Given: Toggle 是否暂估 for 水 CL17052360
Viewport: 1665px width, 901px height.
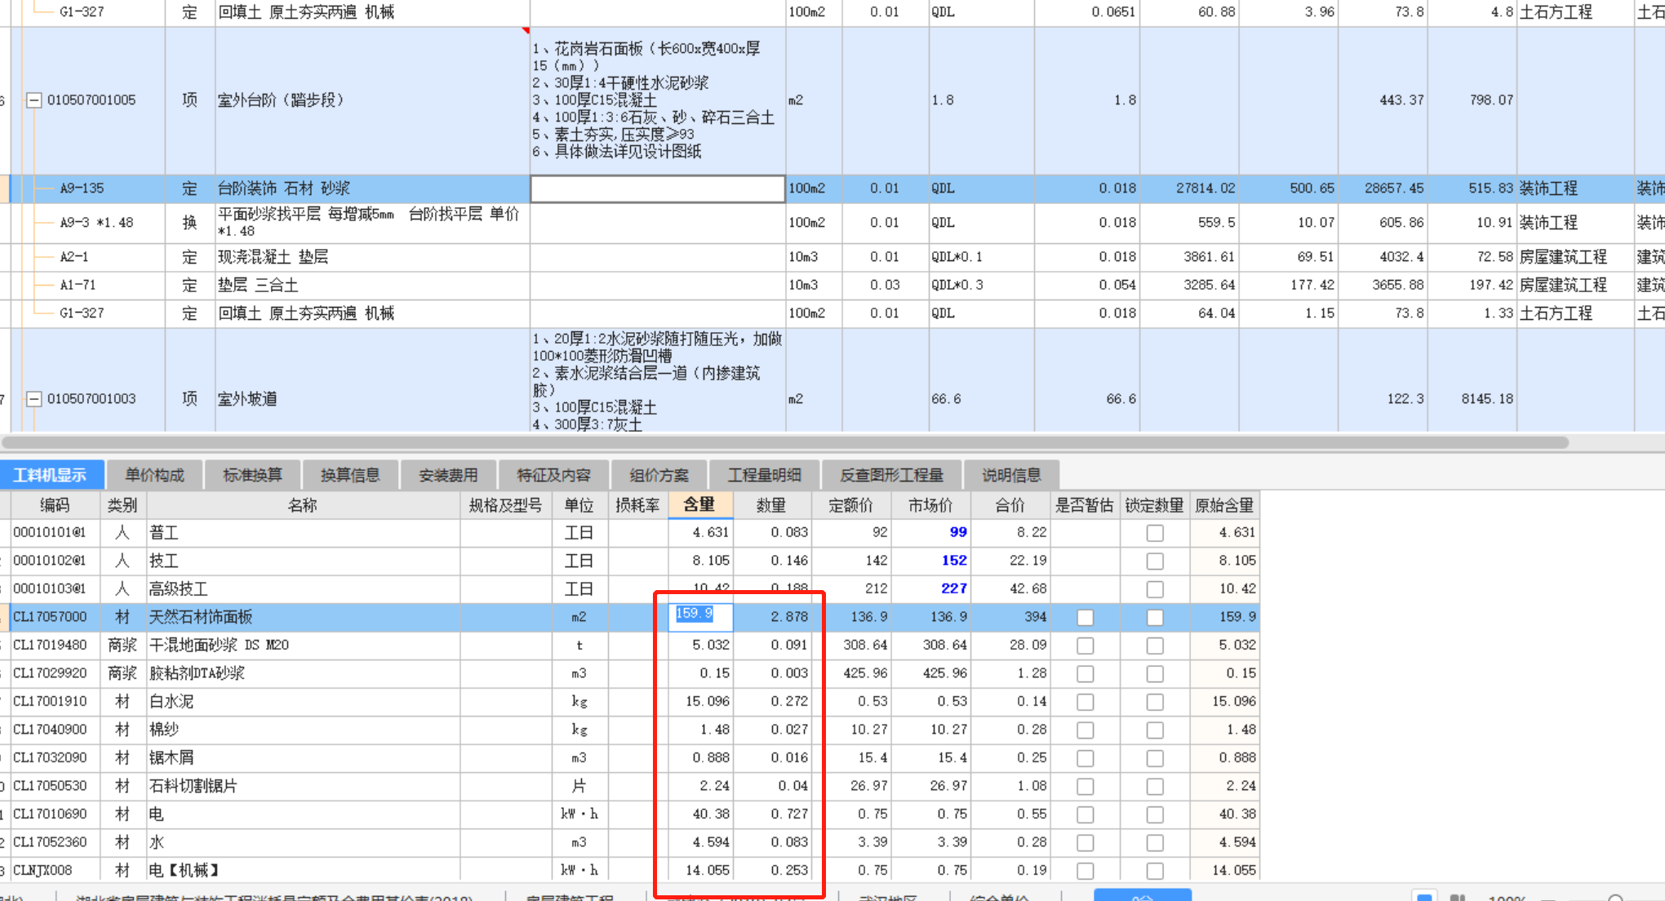Looking at the screenshot, I should 1085,843.
